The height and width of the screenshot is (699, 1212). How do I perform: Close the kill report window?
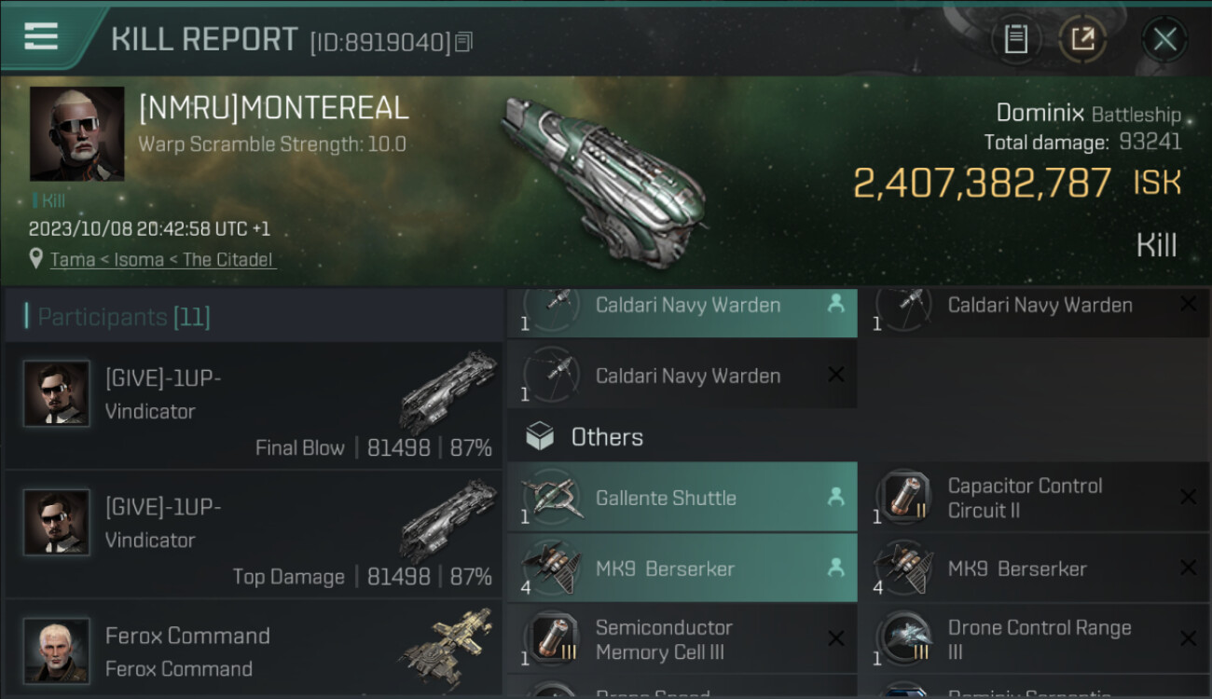tap(1164, 39)
